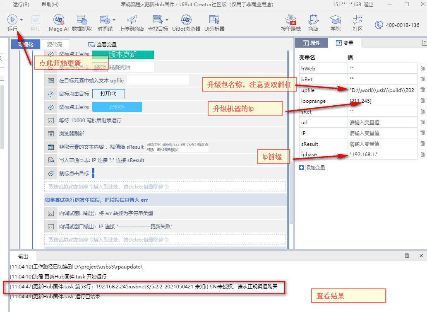The height and width of the screenshot is (312, 427).
Task: Delete the sResult variable
Action: (422, 143)
